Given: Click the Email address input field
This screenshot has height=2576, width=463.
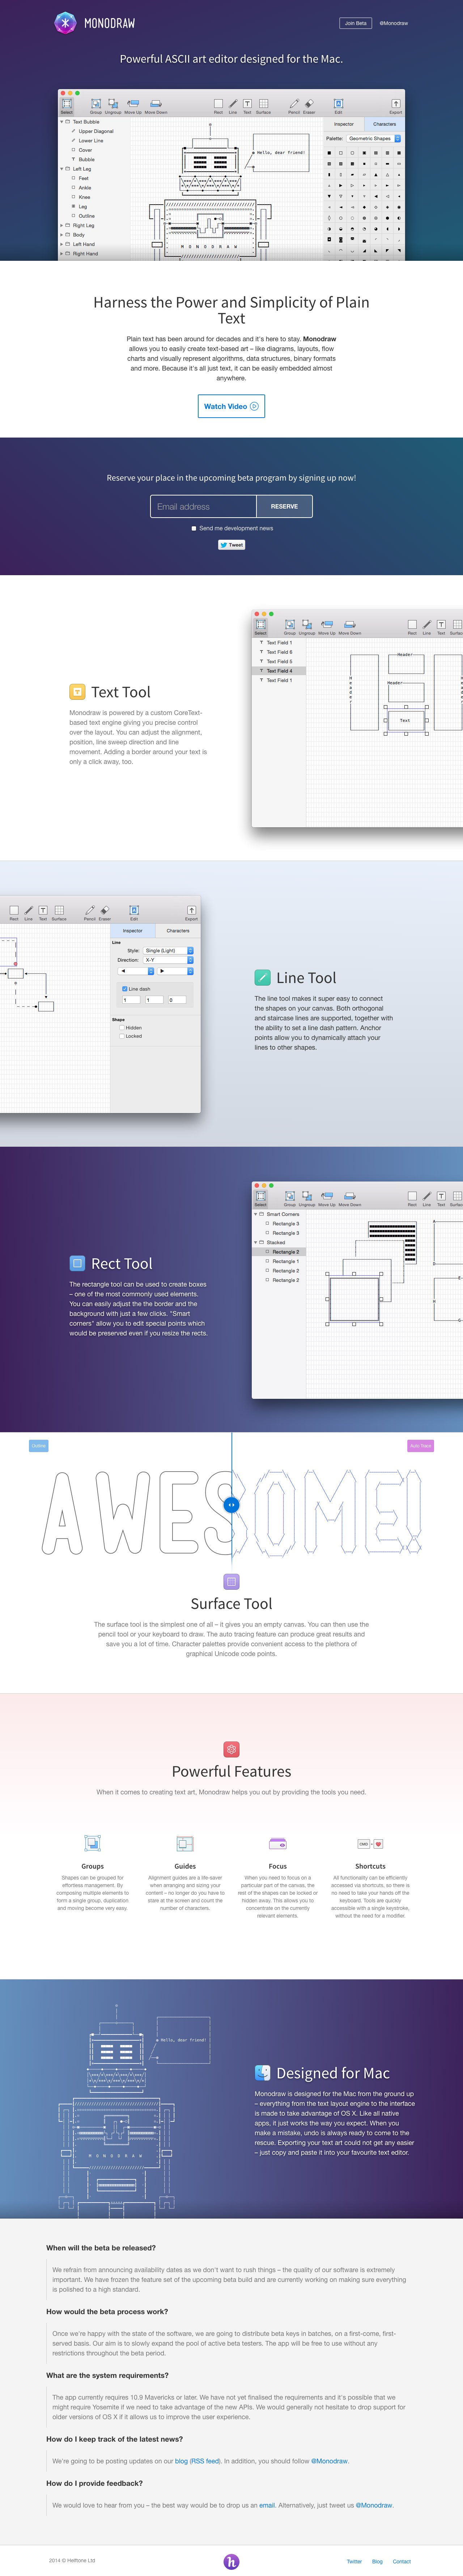Looking at the screenshot, I should click(x=204, y=506).
